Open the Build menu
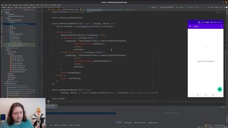228x128 pixels. tap(38, 5)
